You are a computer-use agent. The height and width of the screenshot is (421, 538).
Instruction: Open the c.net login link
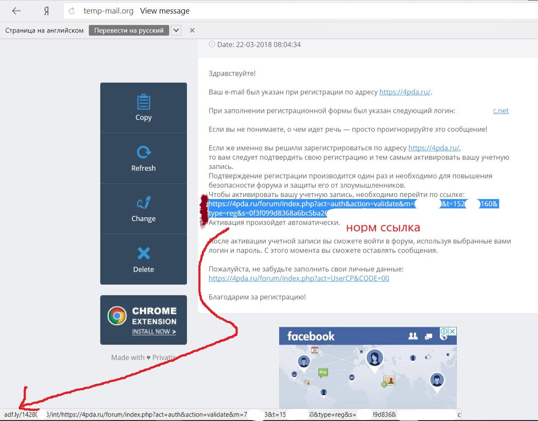click(501, 111)
